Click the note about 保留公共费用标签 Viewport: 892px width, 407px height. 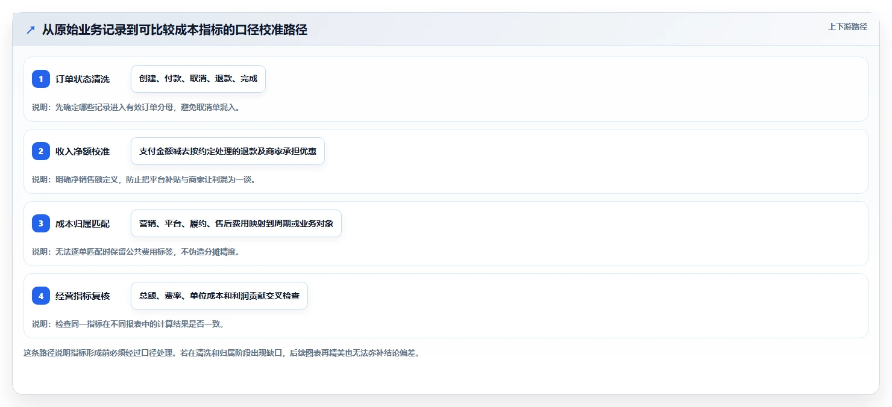point(136,252)
